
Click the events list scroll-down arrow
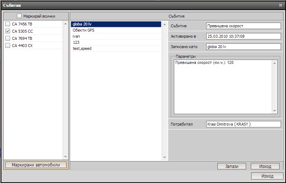click(165, 157)
